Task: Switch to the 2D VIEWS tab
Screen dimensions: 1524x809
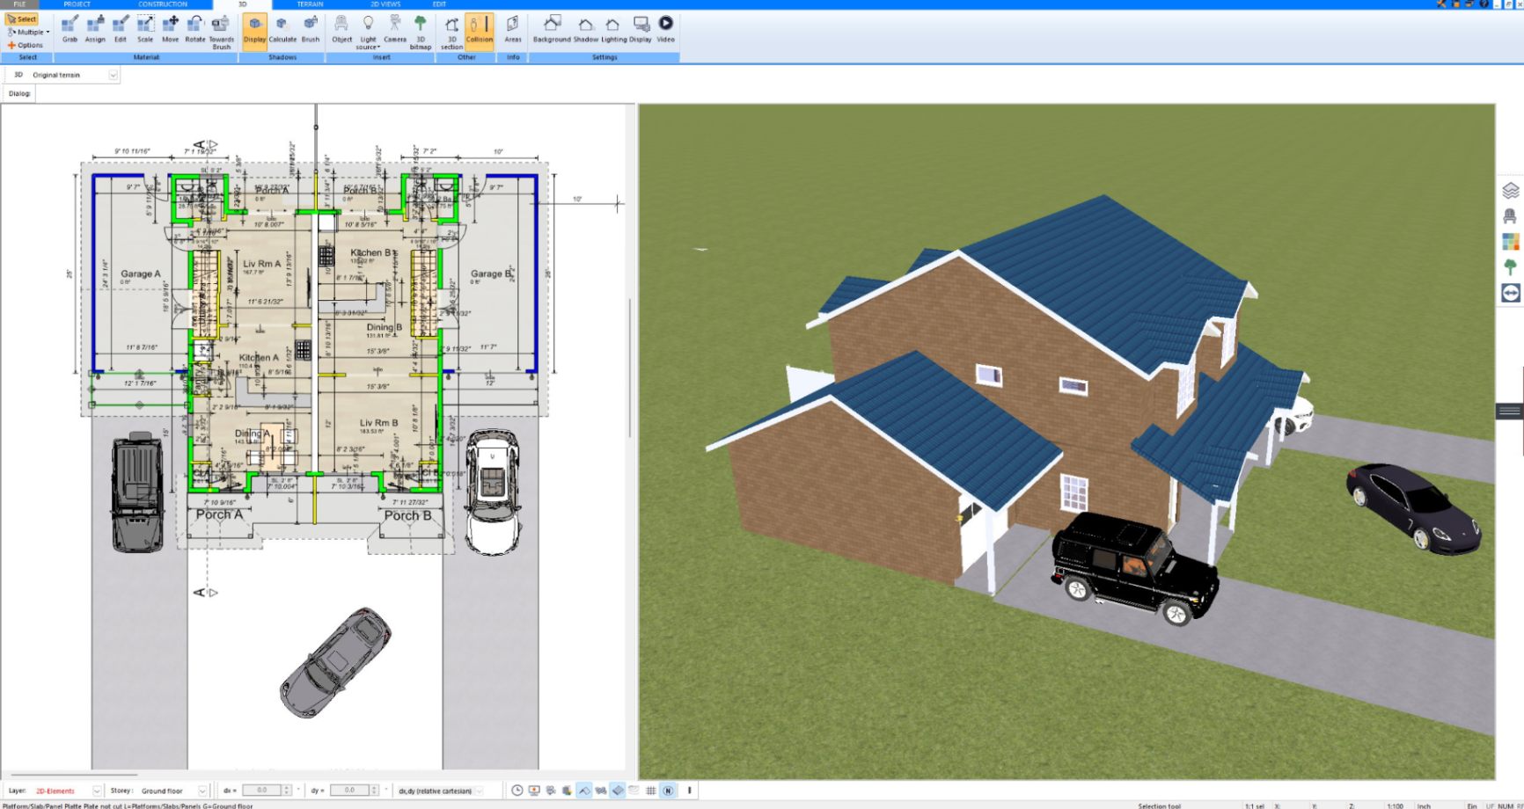Action: (385, 4)
